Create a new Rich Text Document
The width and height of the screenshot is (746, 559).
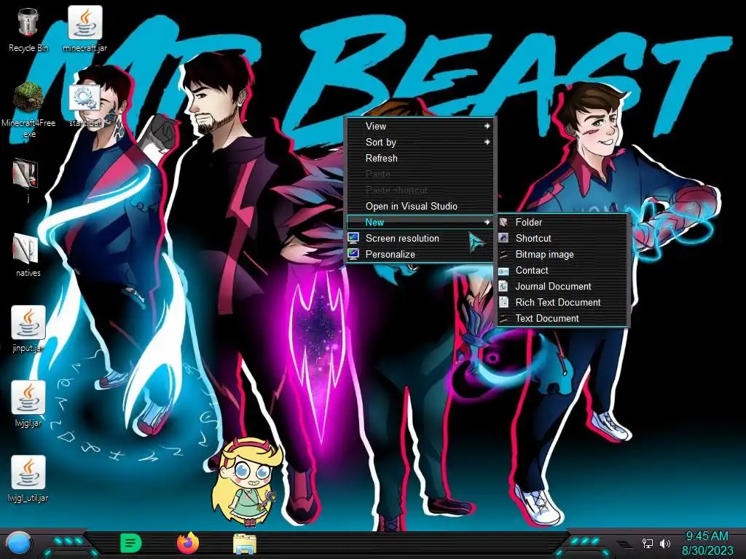coord(563,302)
